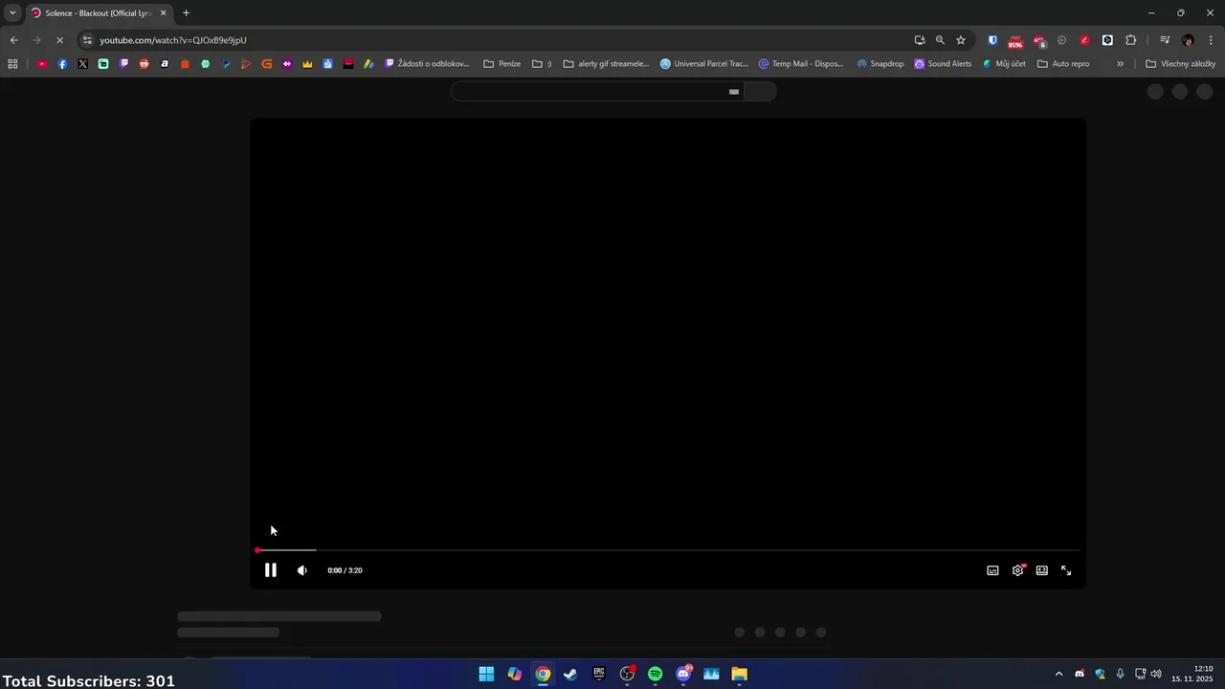Open Žádosti o odblokov... bookmark
This screenshot has width=1225, height=689.
[x=427, y=64]
